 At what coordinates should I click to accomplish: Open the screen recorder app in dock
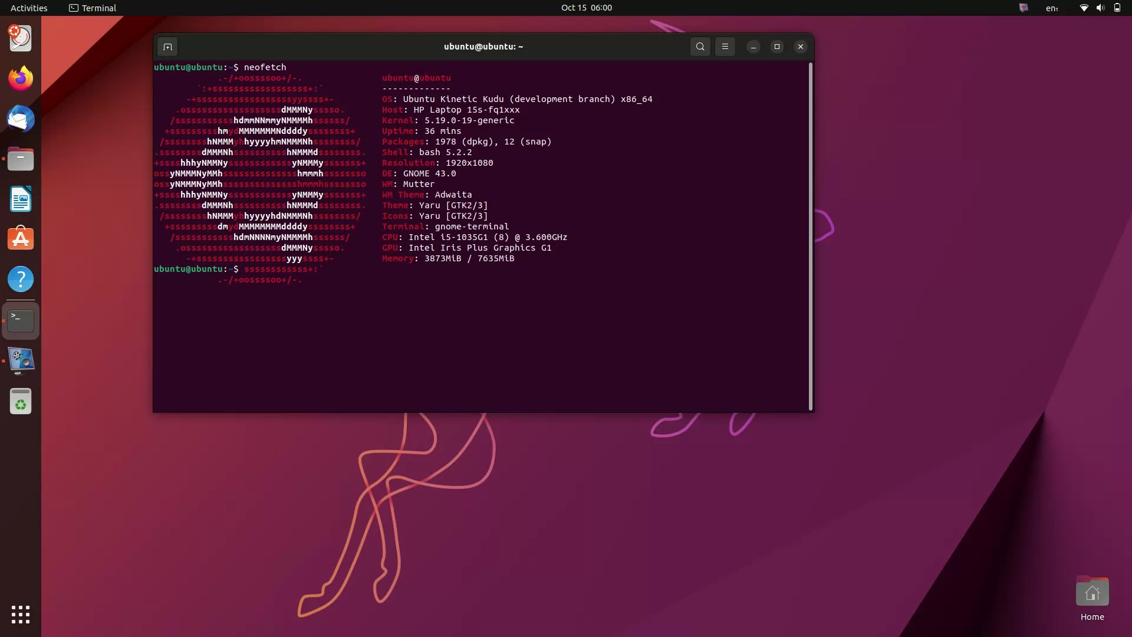(21, 361)
